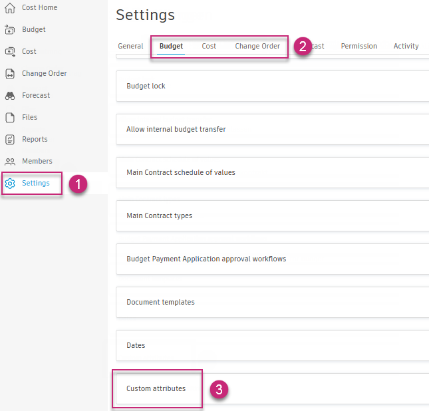This screenshot has height=411, width=429.
Task: Open Members in the sidebar
Action: pyautogui.click(x=37, y=162)
